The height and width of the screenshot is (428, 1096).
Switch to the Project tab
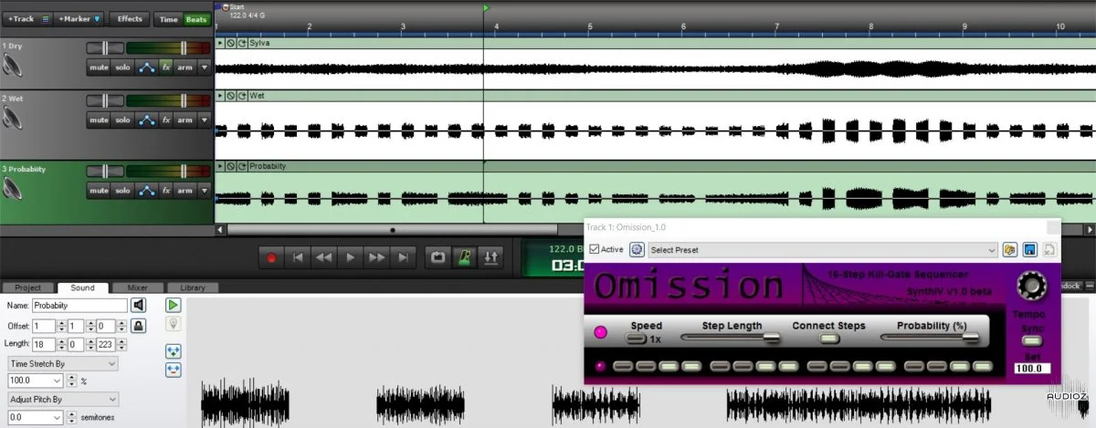pos(28,287)
